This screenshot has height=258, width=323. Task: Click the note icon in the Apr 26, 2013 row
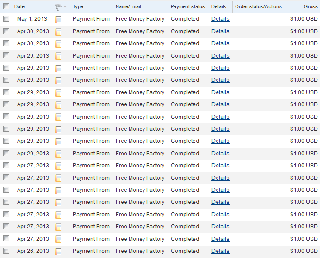pos(58,252)
